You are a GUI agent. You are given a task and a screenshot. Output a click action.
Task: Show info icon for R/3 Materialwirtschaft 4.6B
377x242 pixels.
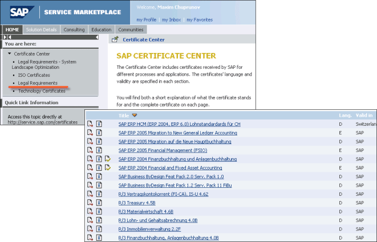tap(99, 211)
